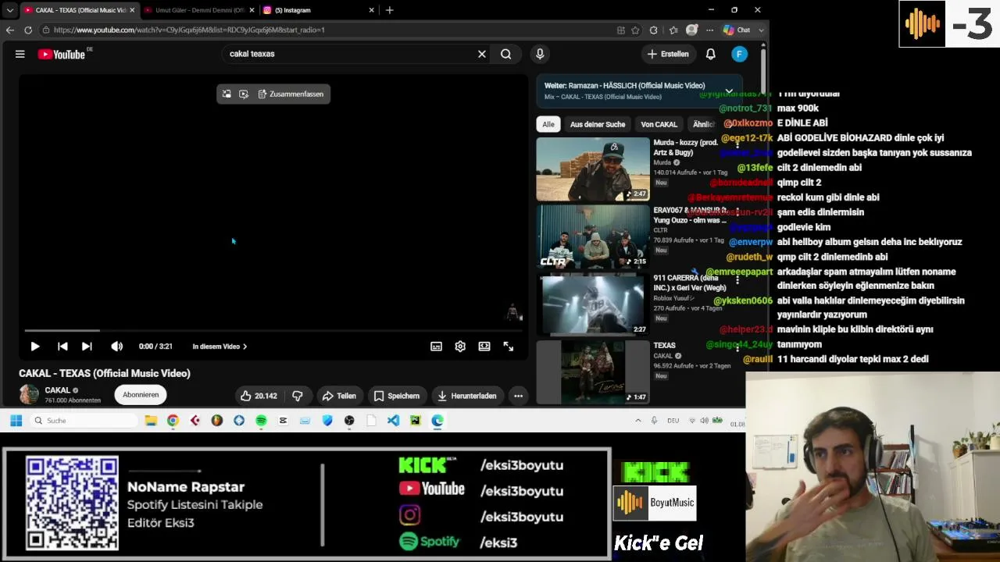Select the 'Aus deiner Suche' filter chip
Image resolution: width=1000 pixels, height=562 pixels.
[x=598, y=124]
